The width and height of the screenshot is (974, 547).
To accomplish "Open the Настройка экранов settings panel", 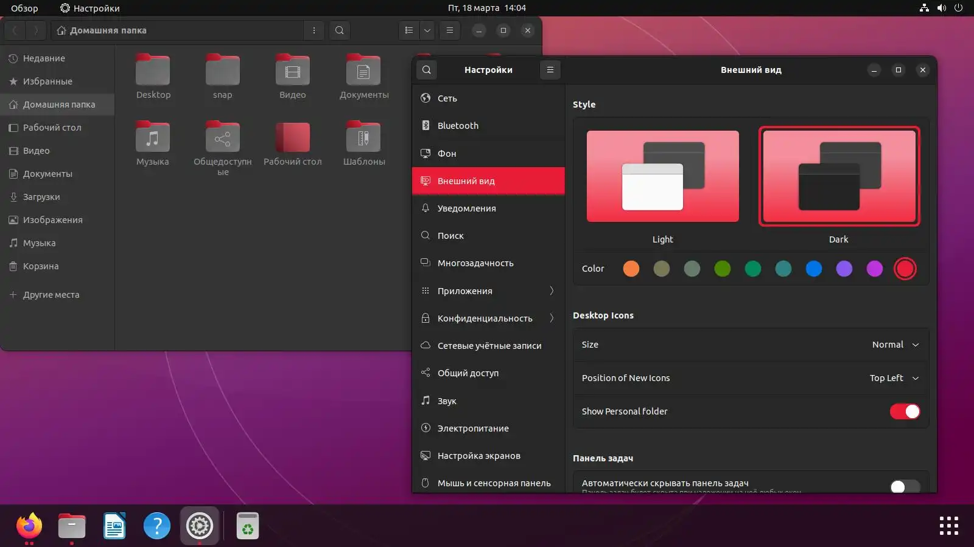I will coord(488,456).
